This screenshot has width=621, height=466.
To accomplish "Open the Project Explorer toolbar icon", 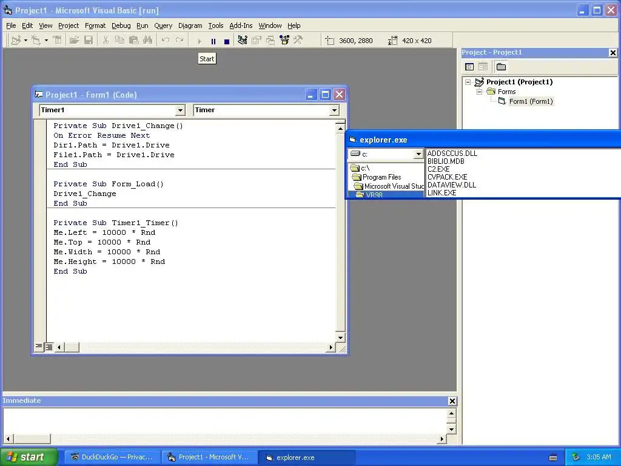I will click(x=243, y=41).
